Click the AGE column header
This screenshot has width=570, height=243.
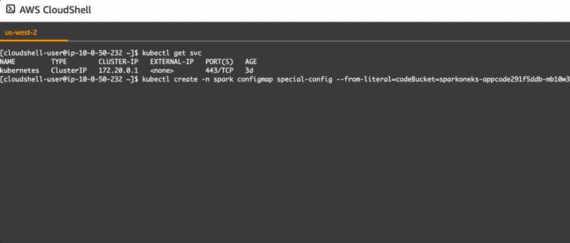coord(251,62)
